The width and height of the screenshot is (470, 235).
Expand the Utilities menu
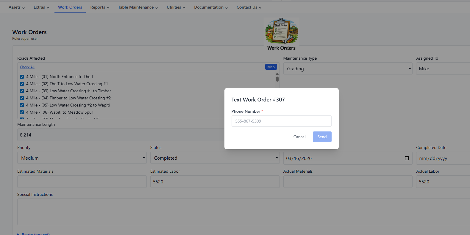pyautogui.click(x=176, y=7)
